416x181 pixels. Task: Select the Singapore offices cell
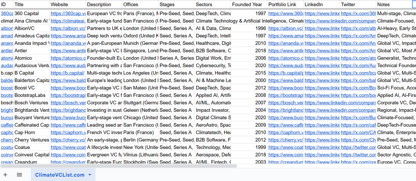point(140,50)
